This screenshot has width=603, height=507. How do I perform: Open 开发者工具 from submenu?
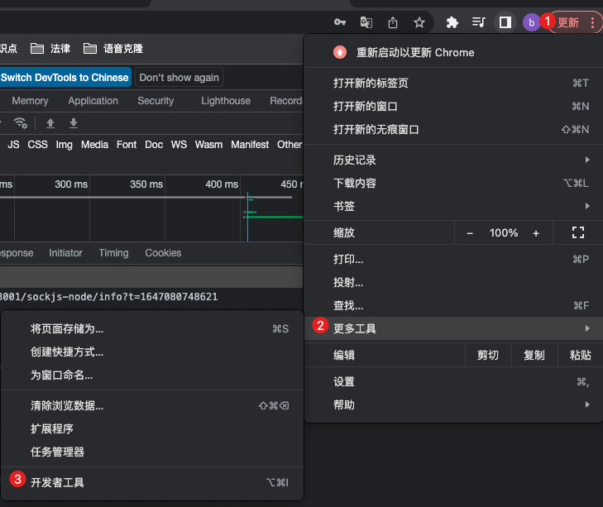click(152, 482)
